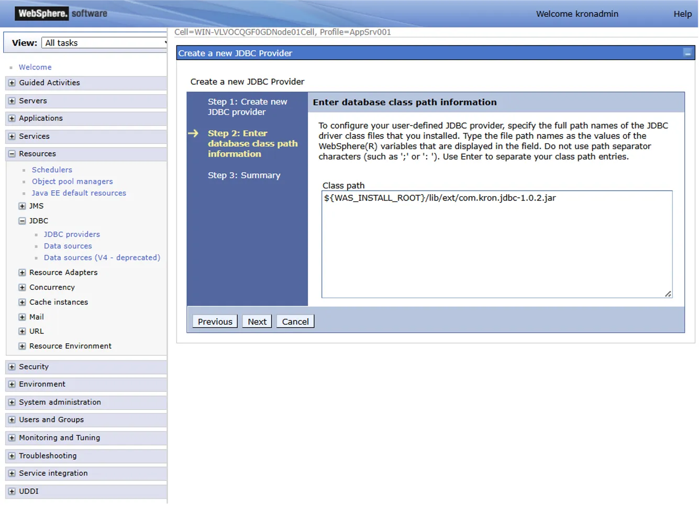Click inside the Class path text area

click(x=497, y=244)
